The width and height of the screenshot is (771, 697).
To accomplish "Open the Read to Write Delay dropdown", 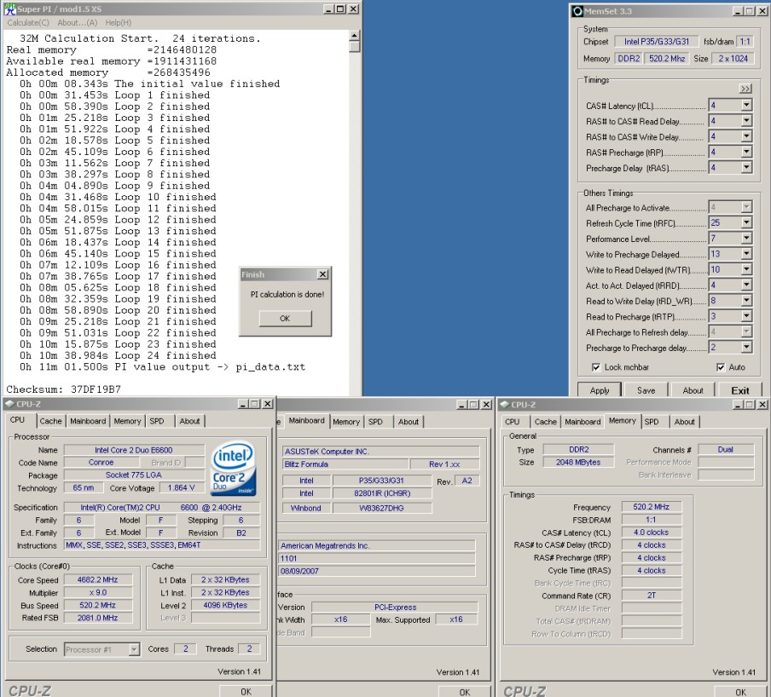I will tap(746, 301).
